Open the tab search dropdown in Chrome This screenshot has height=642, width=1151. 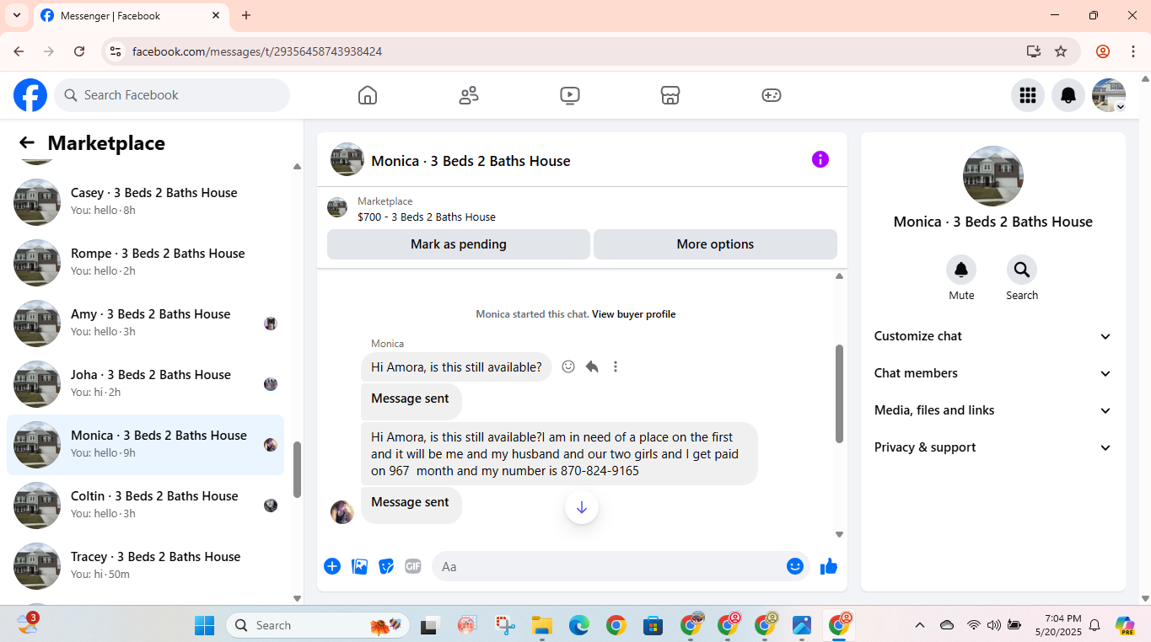click(x=17, y=15)
